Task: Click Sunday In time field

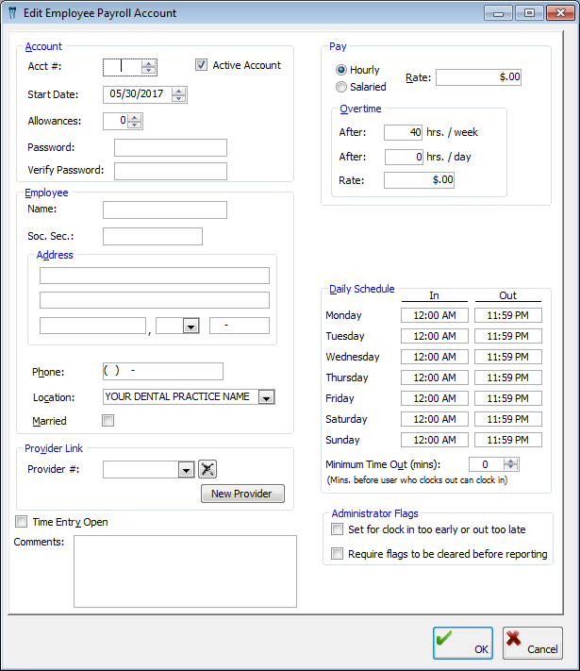Action: click(435, 440)
